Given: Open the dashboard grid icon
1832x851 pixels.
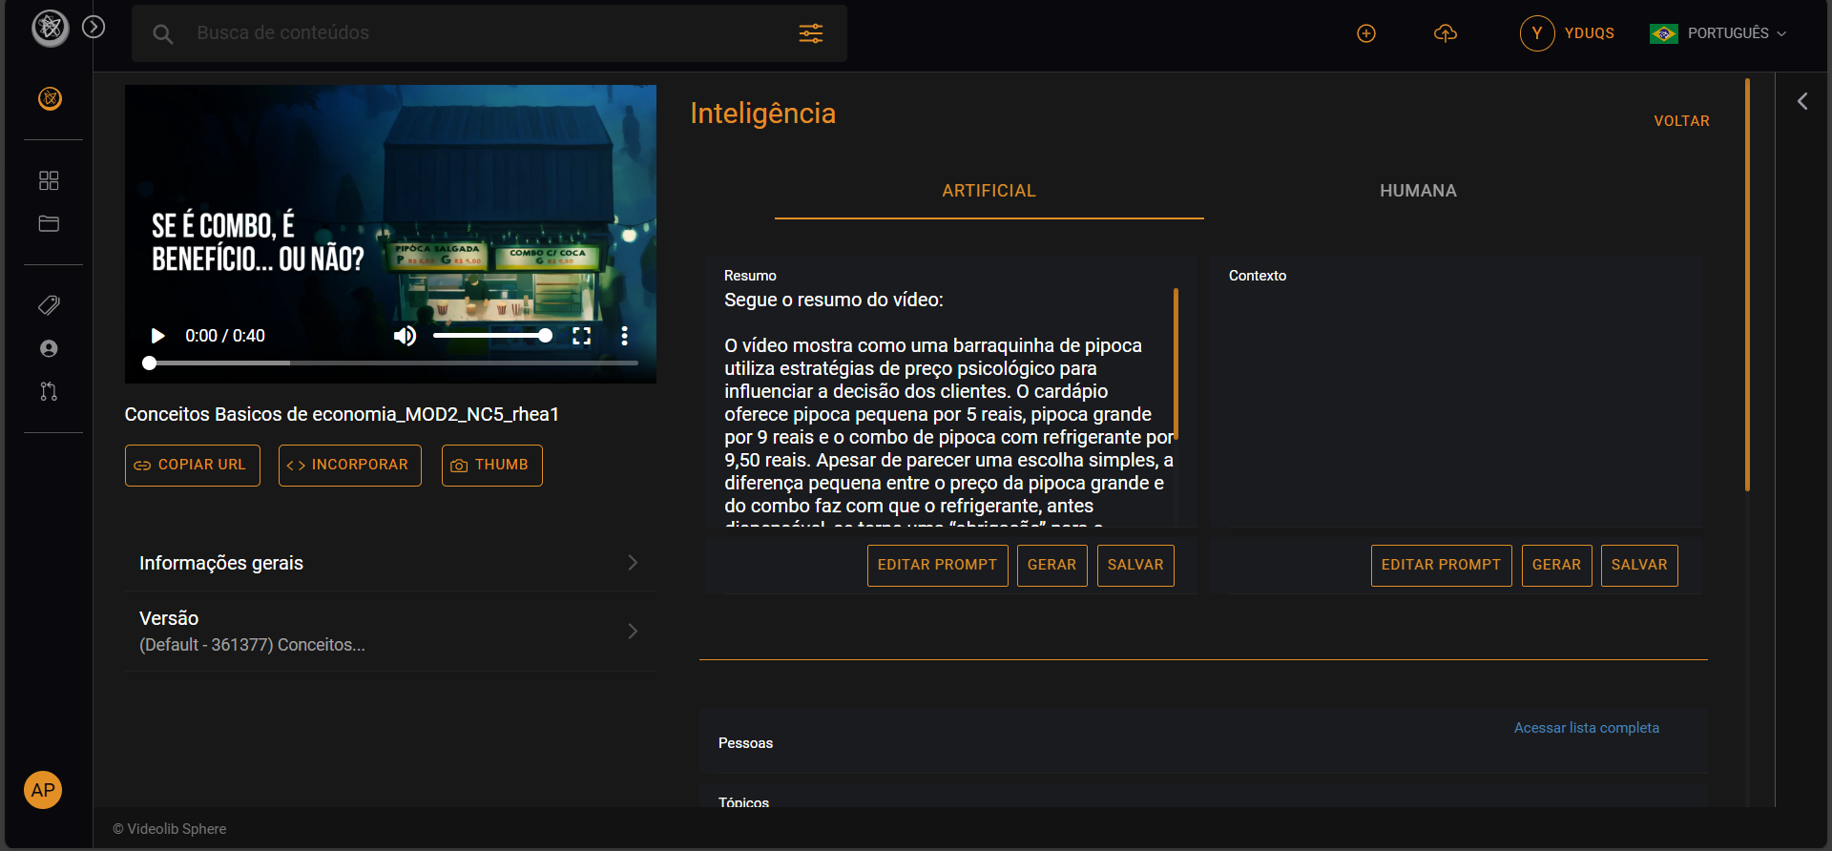Looking at the screenshot, I should 49,180.
